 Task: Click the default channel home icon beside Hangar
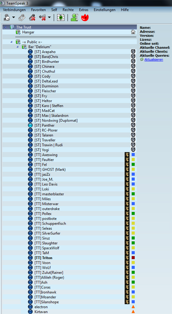[x=133, y=32]
